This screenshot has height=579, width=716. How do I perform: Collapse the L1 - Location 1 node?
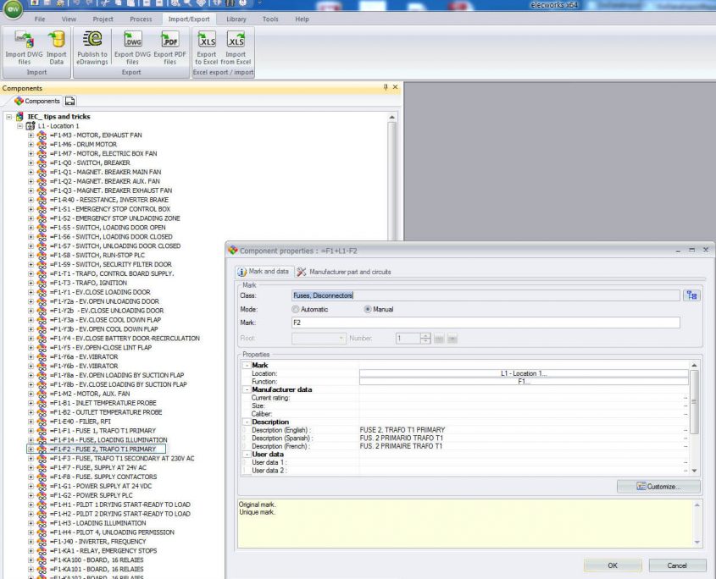20,126
